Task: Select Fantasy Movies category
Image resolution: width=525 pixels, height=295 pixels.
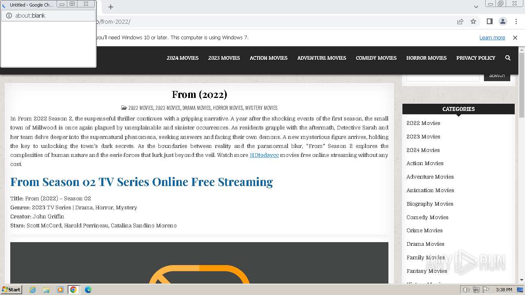Action: coord(427,271)
